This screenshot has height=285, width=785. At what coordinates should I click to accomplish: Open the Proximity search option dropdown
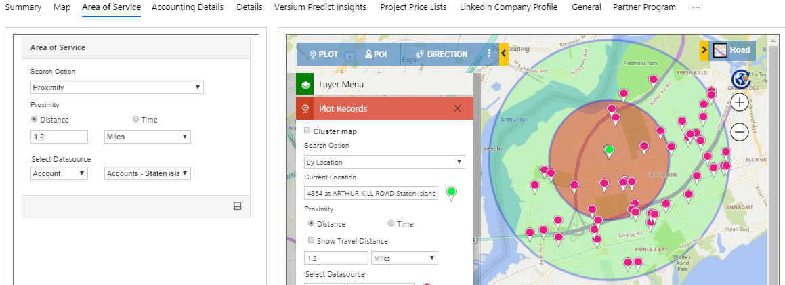117,87
